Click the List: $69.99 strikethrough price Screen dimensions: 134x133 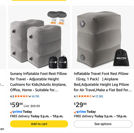(32, 106)
